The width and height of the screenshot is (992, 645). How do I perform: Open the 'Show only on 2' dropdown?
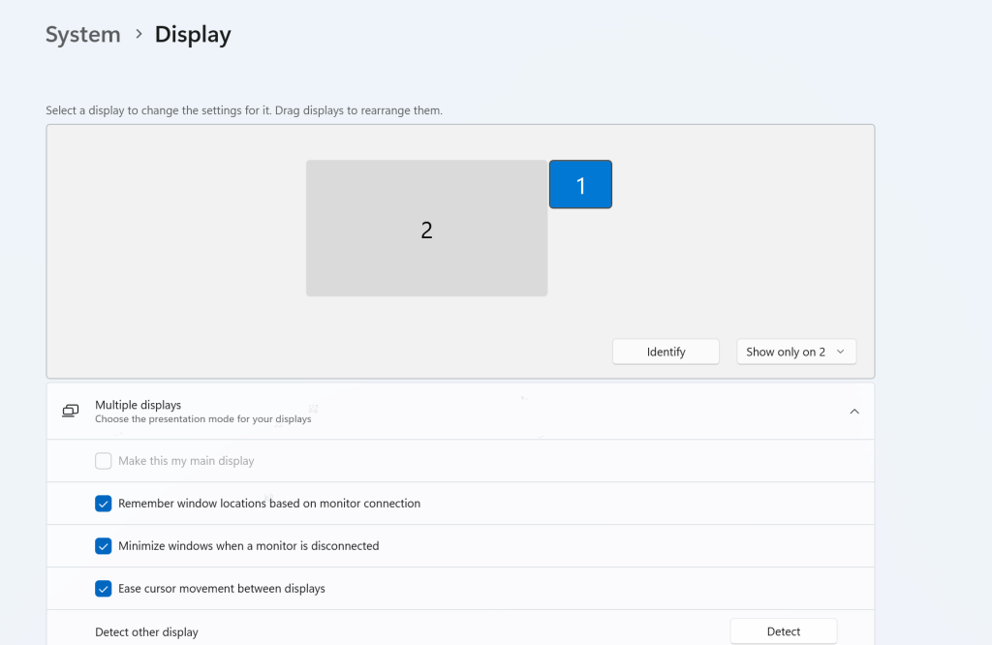(x=796, y=352)
